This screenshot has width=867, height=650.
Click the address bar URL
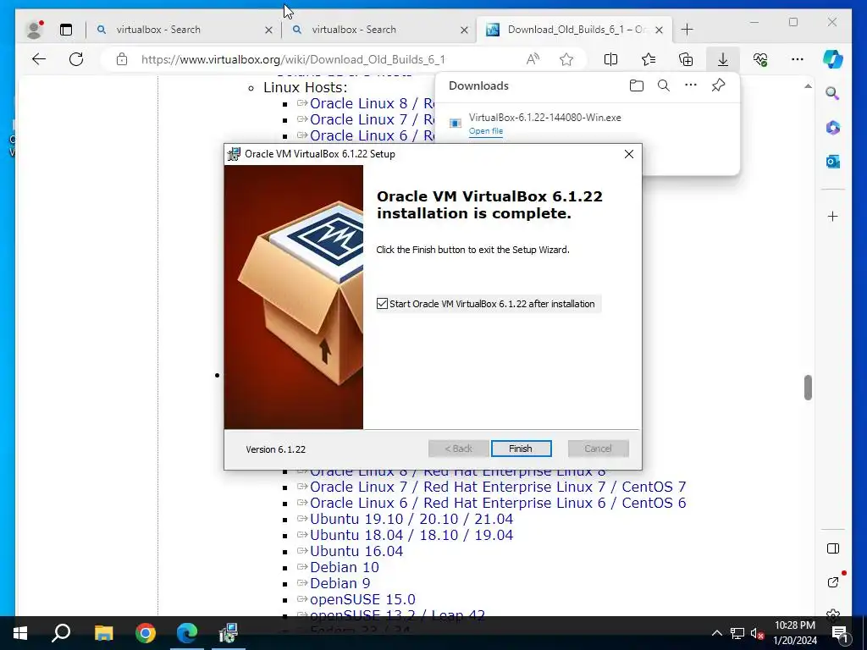(x=293, y=59)
